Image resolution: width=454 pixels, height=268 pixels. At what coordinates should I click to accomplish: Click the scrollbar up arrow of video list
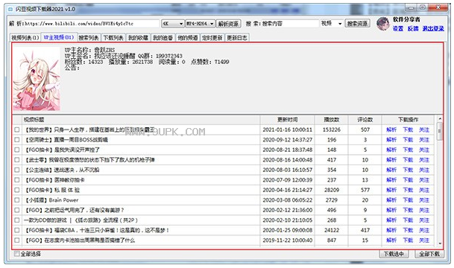[x=440, y=119]
